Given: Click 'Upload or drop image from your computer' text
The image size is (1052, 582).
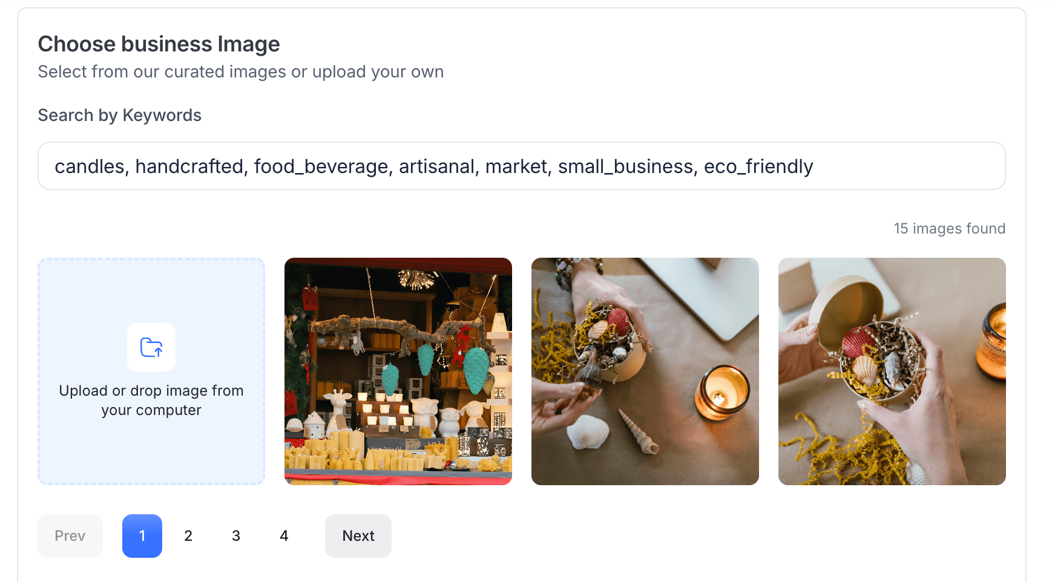Looking at the screenshot, I should [151, 399].
